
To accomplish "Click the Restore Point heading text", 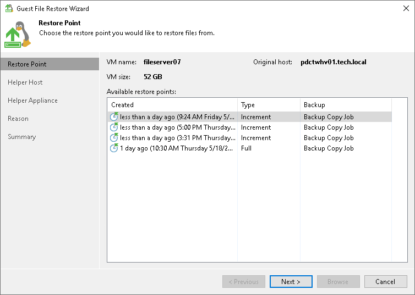I will 59,23.
